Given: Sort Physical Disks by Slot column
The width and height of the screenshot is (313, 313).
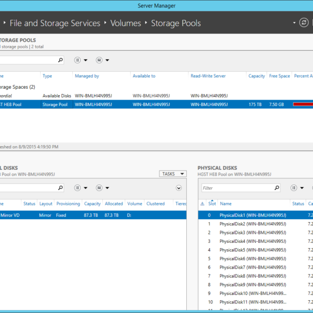Looking at the screenshot, I should click(x=212, y=204).
